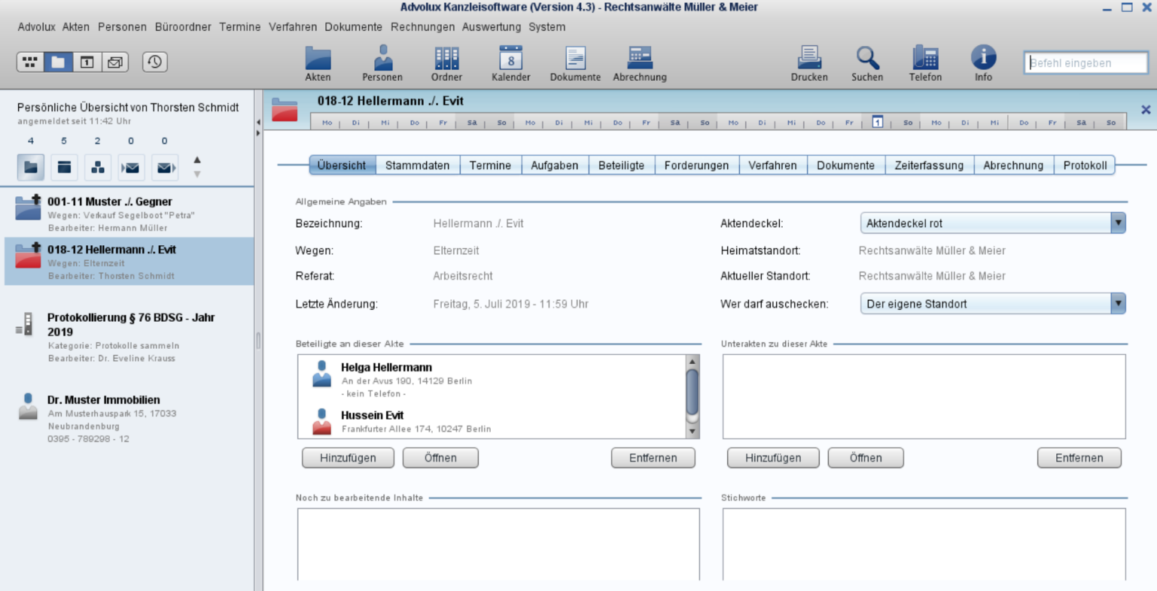Open the Auswertung menu
1157x591 pixels.
point(492,27)
